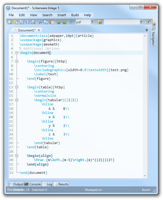This screenshot has height=200, width=163.
Task: Click 'Selected: 0' in the status bar
Action: coord(39,190)
